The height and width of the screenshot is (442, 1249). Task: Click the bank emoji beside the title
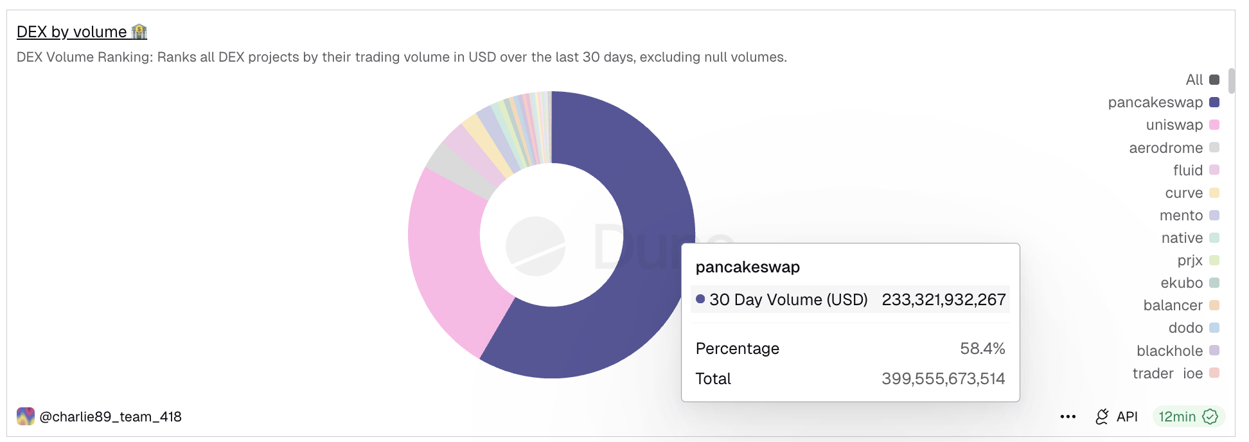pyautogui.click(x=139, y=31)
